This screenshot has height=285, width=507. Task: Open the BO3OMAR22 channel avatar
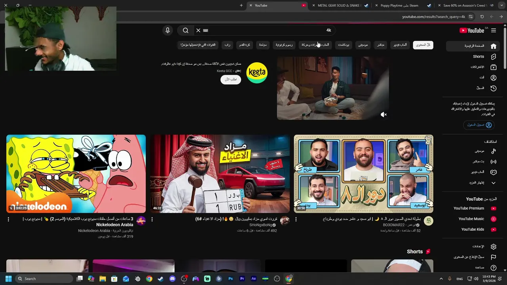click(x=429, y=221)
